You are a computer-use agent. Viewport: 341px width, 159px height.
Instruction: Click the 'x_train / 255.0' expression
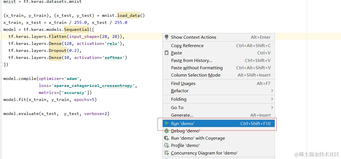[68, 22]
